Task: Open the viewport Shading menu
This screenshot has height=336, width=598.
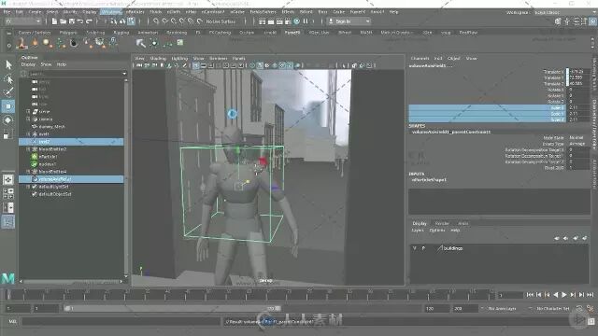Action: [x=158, y=58]
